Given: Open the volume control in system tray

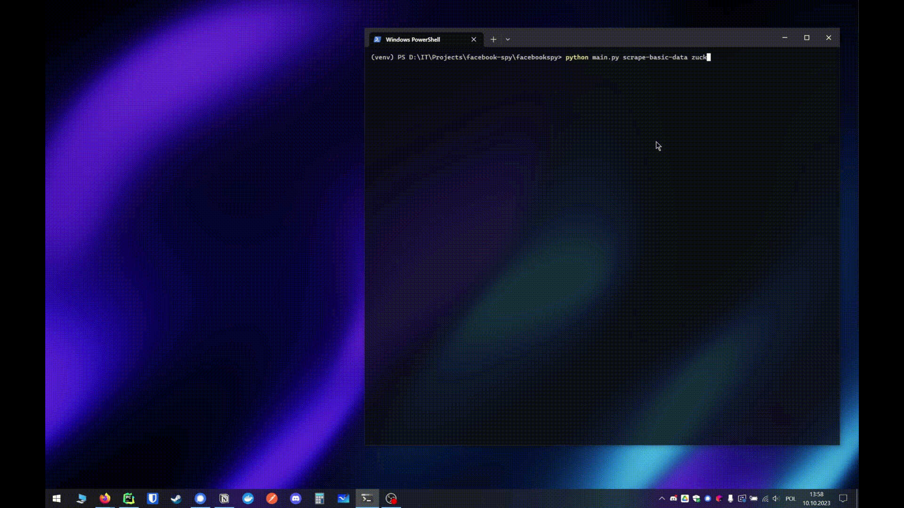Looking at the screenshot, I should pos(776,499).
